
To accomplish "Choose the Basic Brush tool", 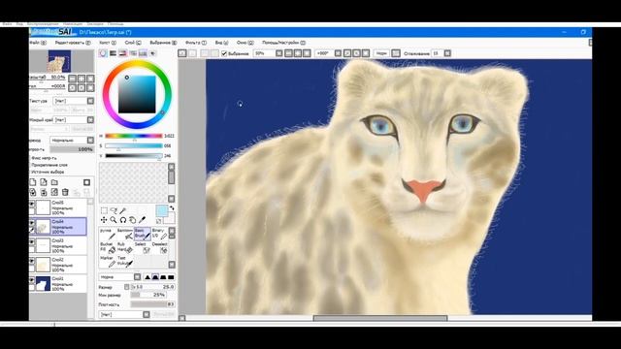I will pos(143,234).
